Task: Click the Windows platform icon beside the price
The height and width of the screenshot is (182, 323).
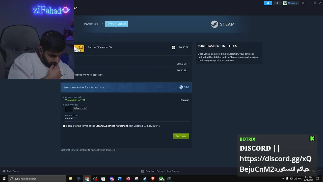Action: [x=174, y=47]
